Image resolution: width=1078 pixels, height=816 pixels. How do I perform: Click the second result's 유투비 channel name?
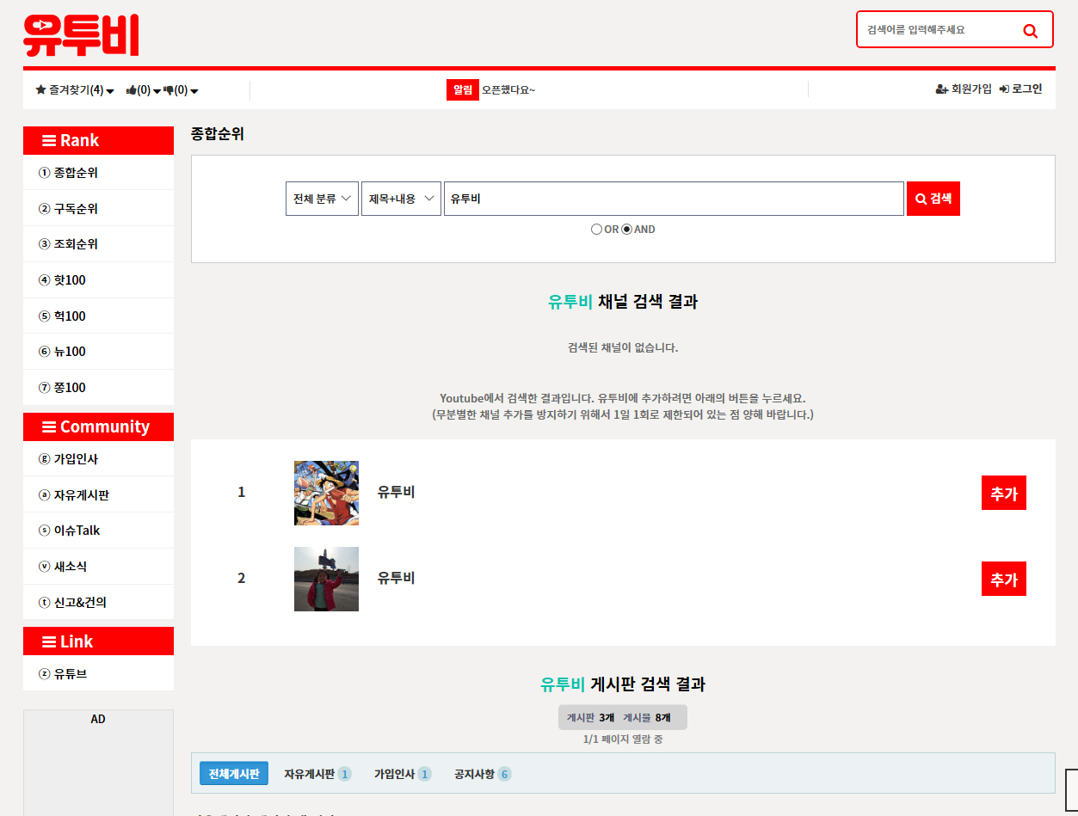click(x=396, y=578)
